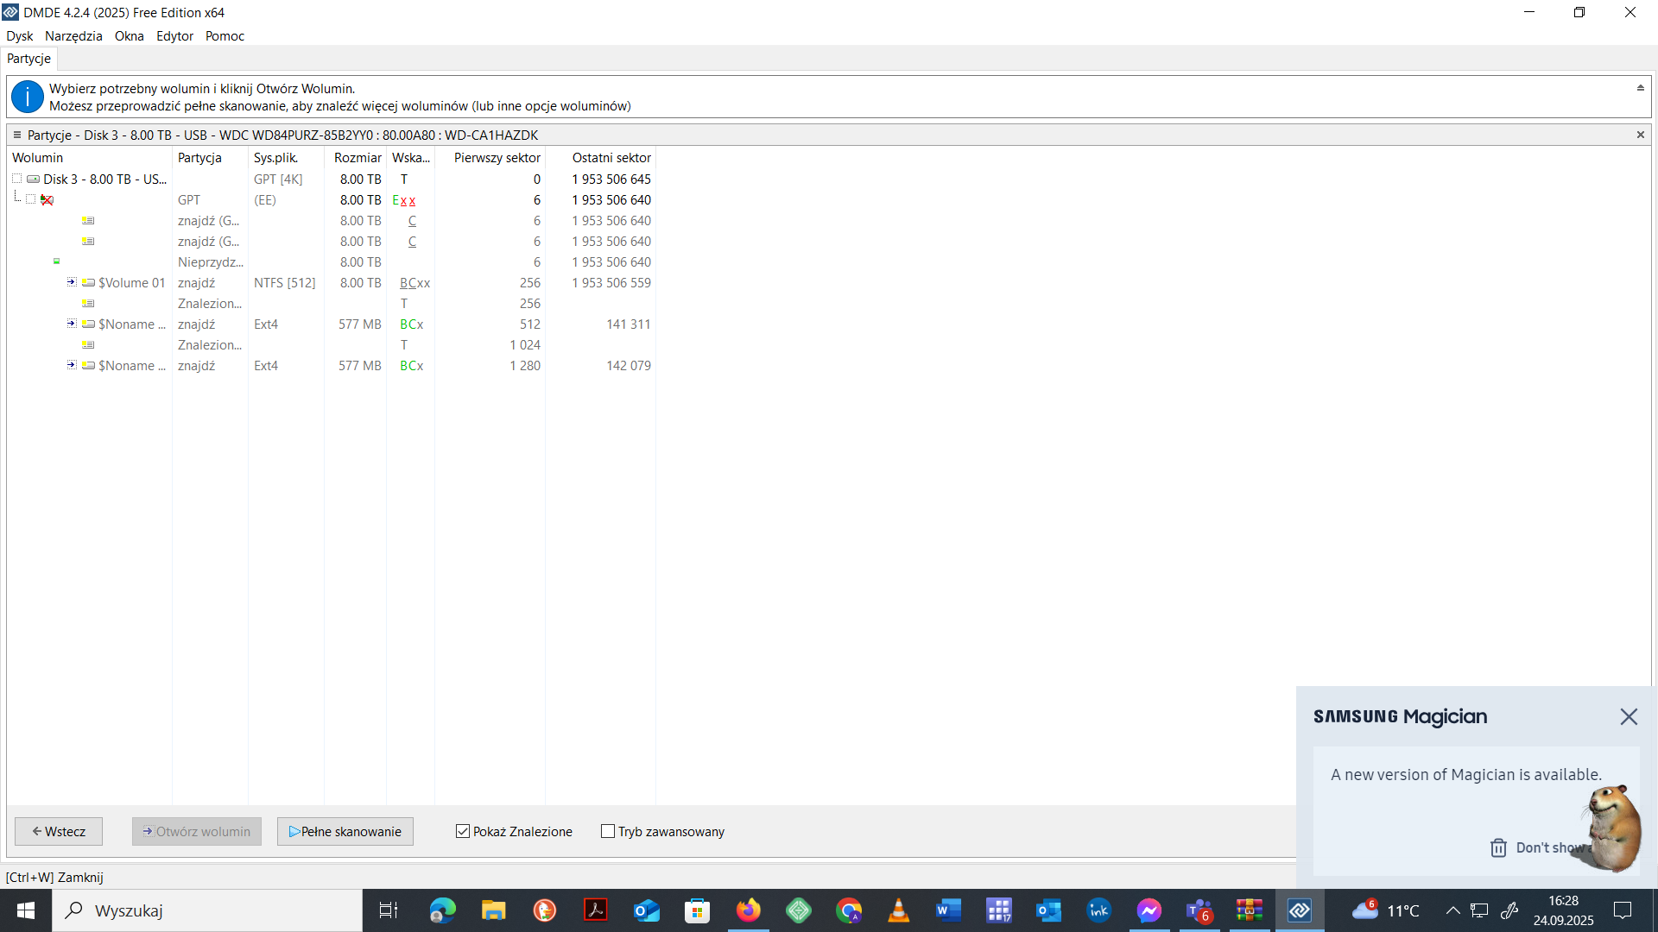This screenshot has width=1658, height=932.
Task: Open the Dysk menu
Action: tap(19, 36)
